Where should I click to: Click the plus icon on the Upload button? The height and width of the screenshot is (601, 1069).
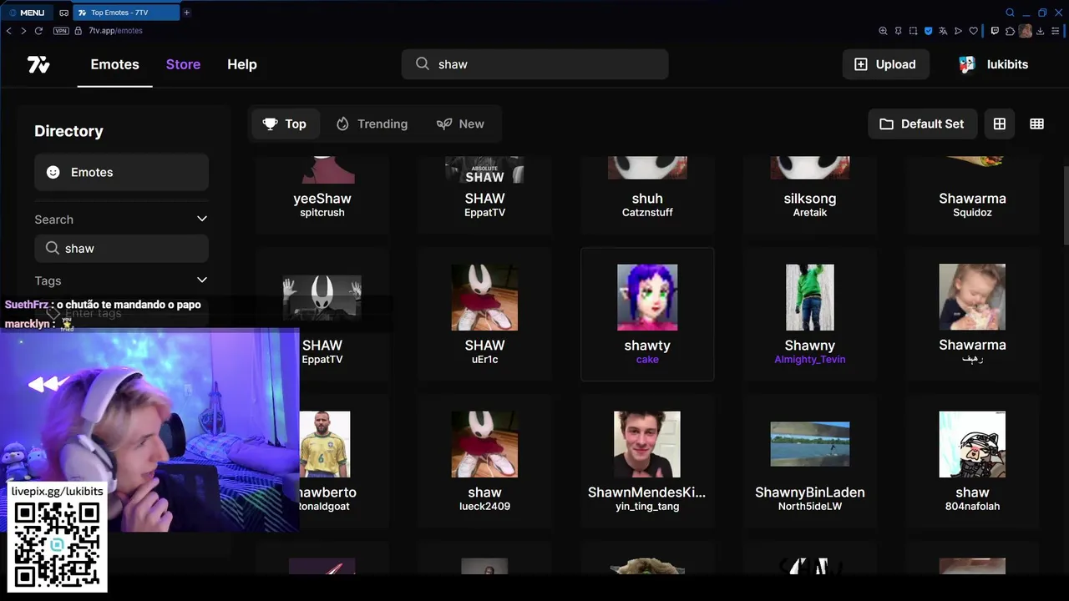click(861, 64)
